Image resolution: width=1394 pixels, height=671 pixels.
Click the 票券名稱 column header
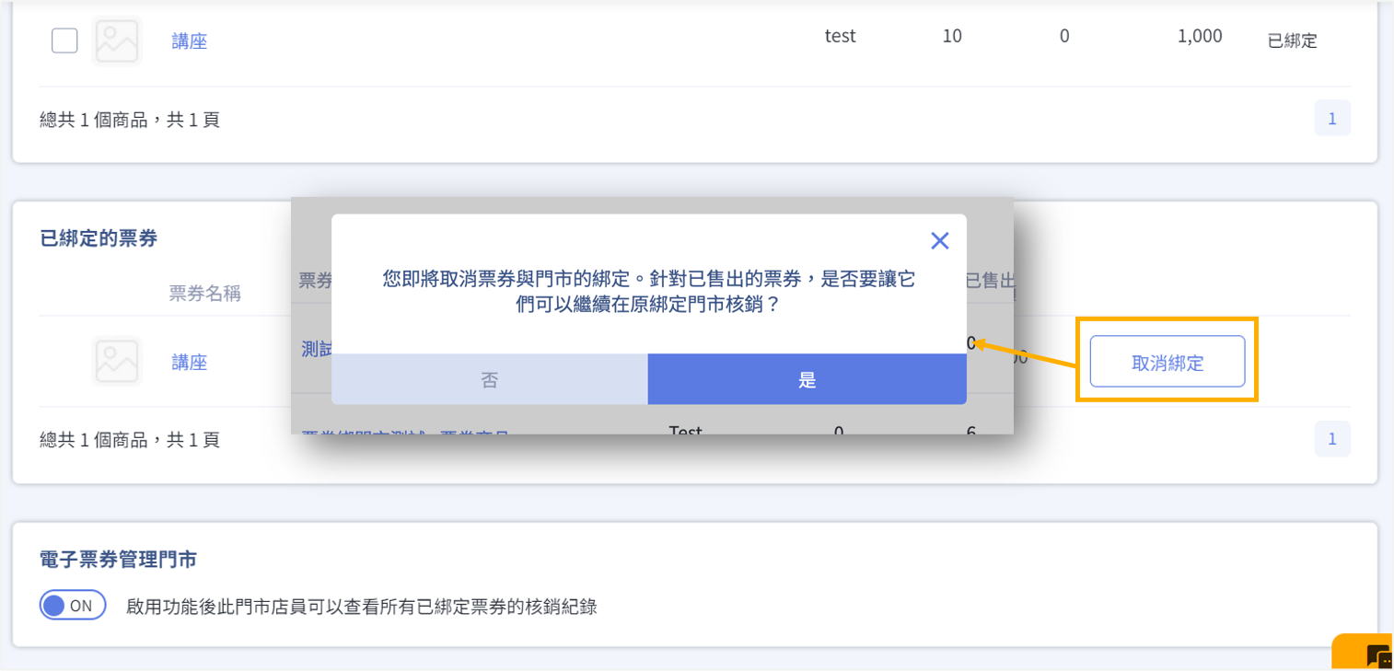[x=204, y=293]
